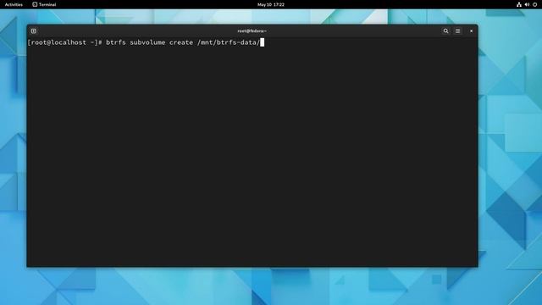Image resolution: width=542 pixels, height=305 pixels.
Task: Open the Terminal app menu in top bar
Action: tap(44, 4)
